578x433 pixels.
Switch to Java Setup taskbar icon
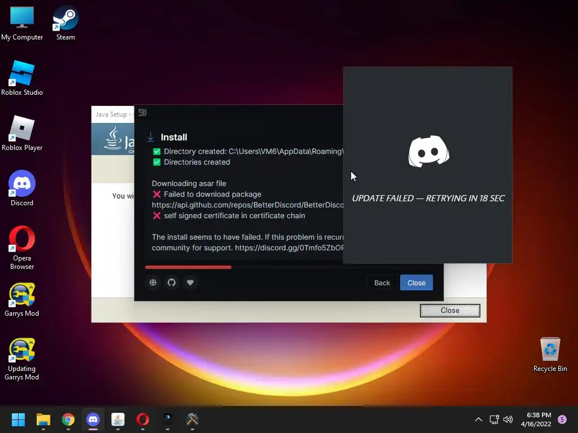coord(118,419)
